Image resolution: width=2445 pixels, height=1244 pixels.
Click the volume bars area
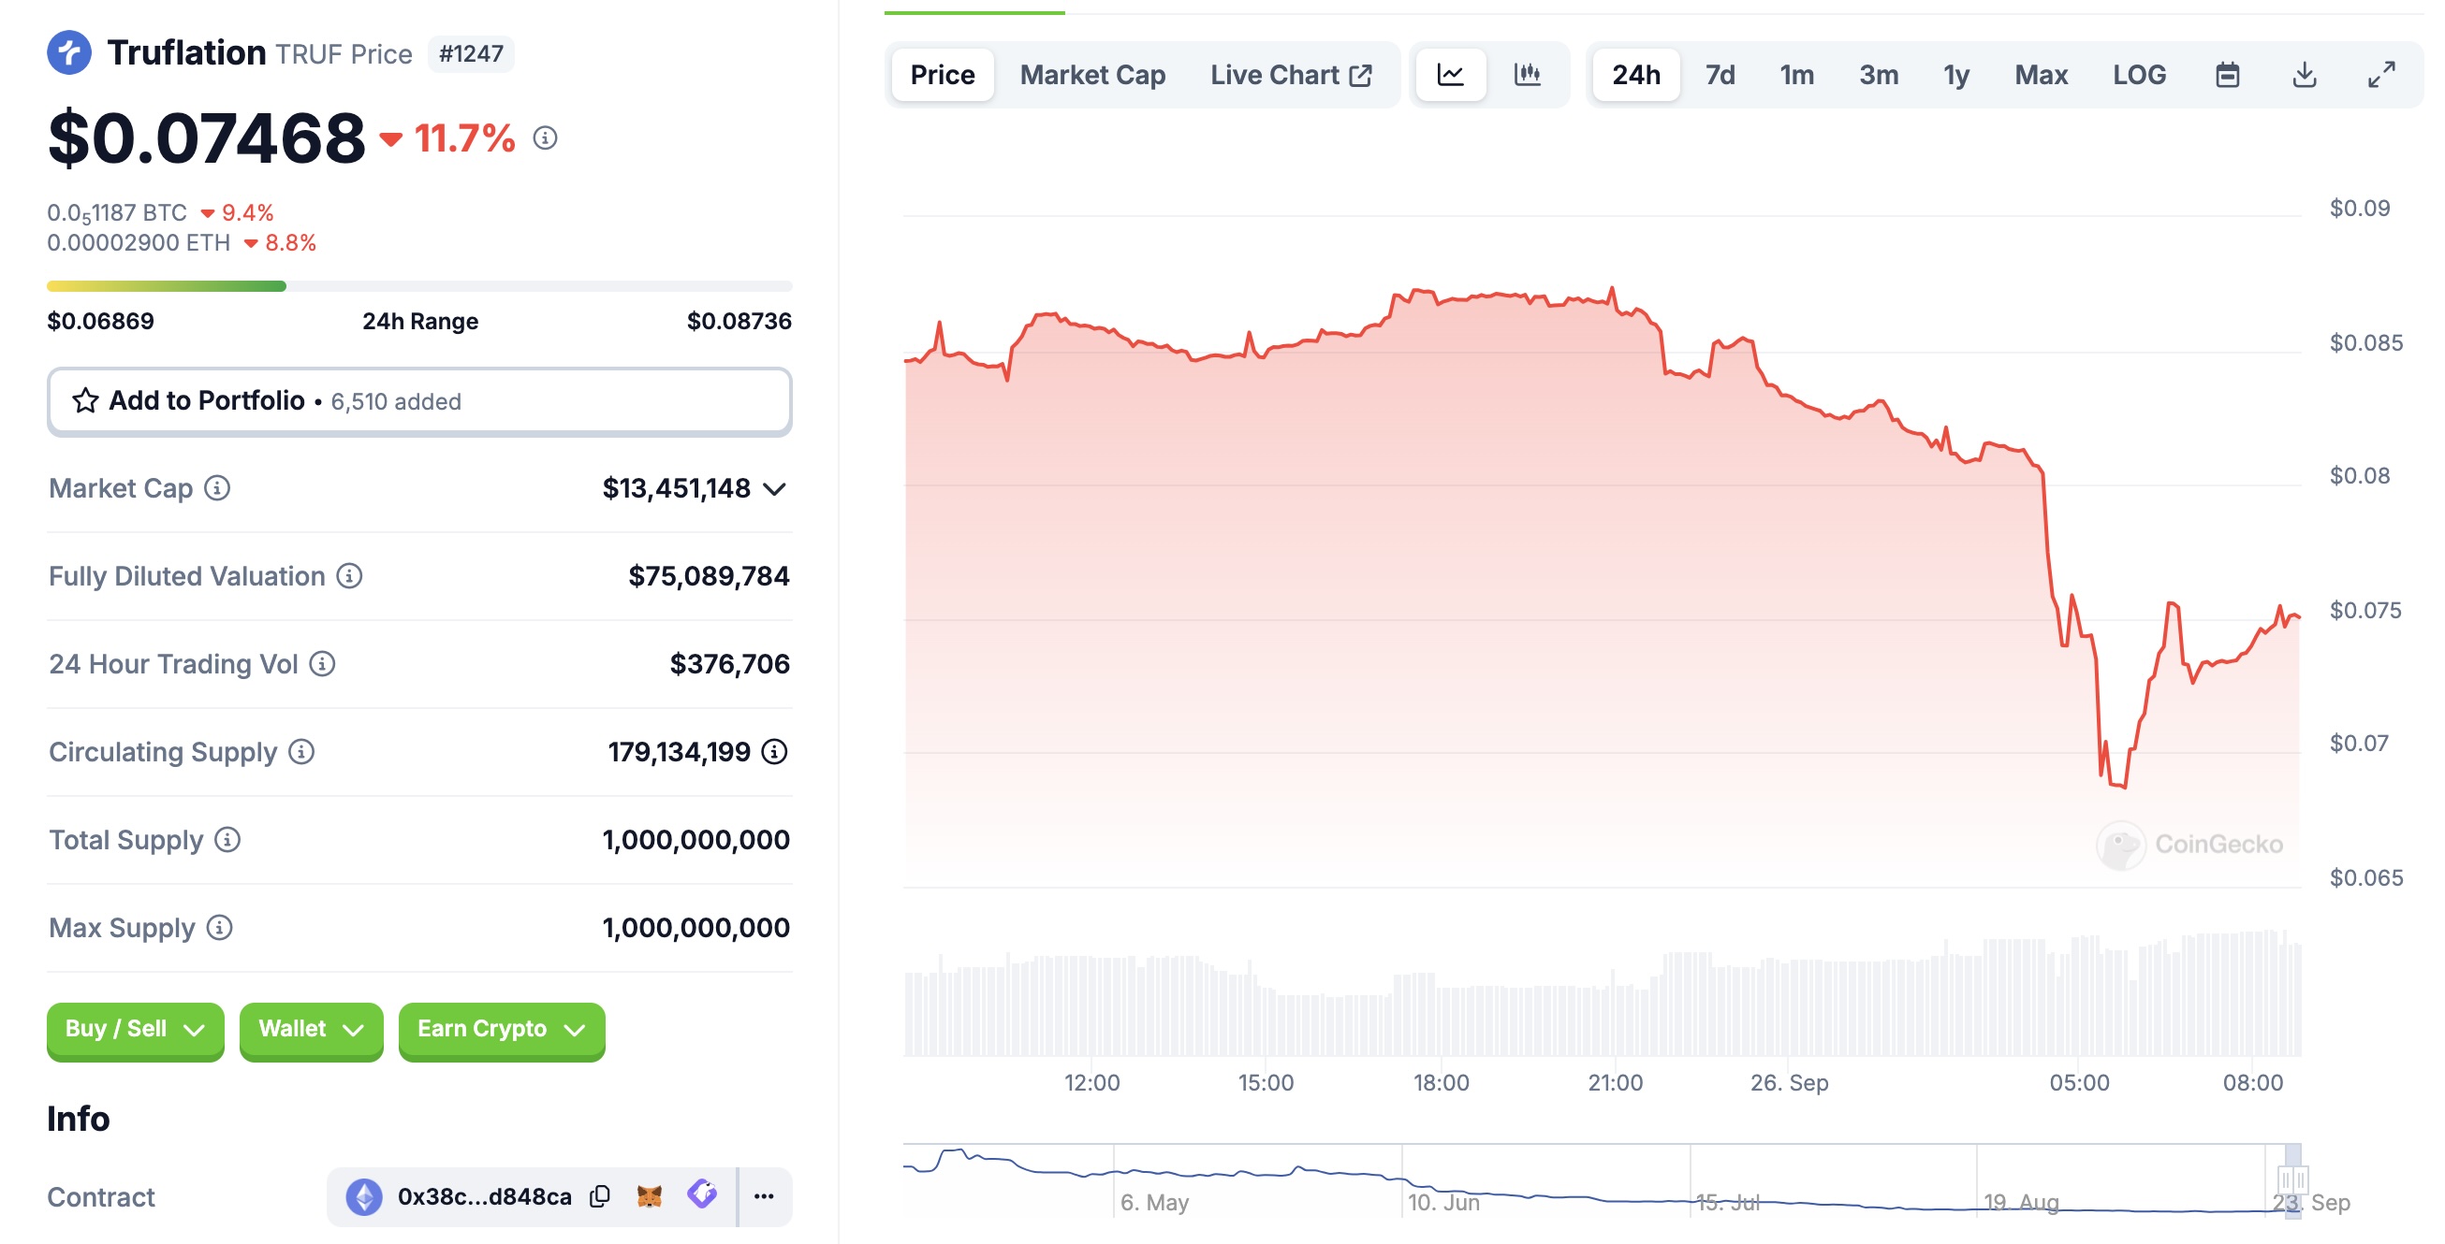click(1603, 993)
